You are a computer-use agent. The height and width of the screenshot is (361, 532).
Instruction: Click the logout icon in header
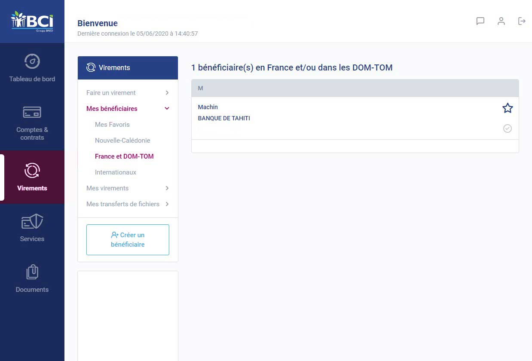pos(522,21)
